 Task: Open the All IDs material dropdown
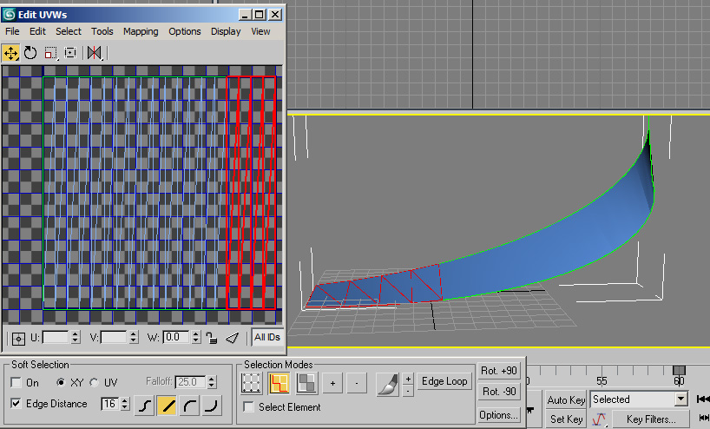point(267,337)
